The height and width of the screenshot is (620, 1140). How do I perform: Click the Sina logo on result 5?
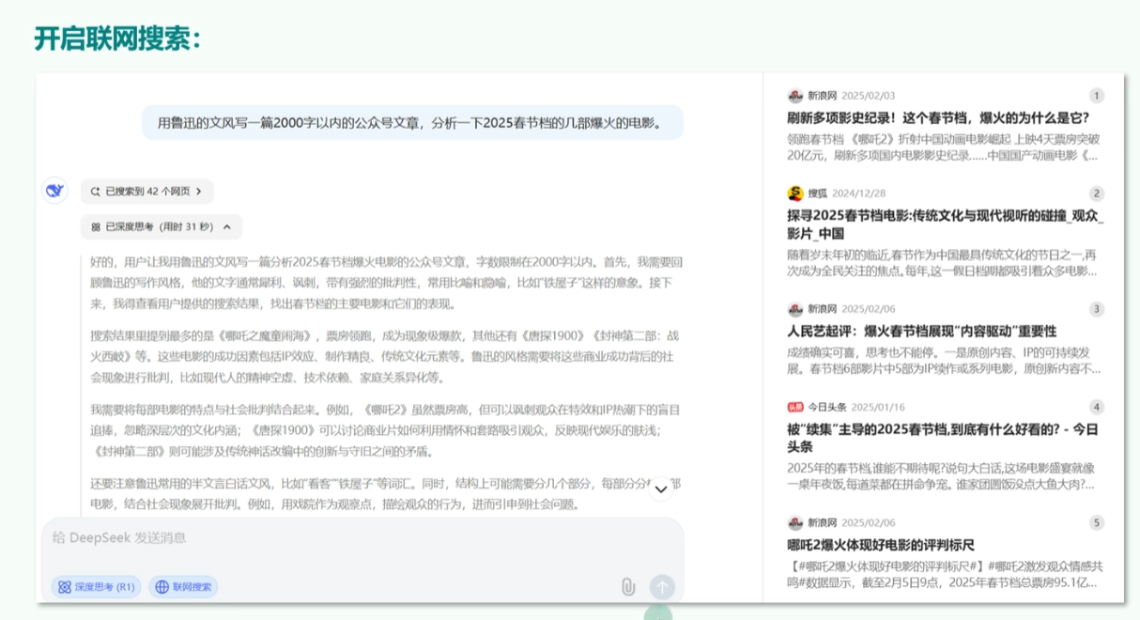[795, 523]
